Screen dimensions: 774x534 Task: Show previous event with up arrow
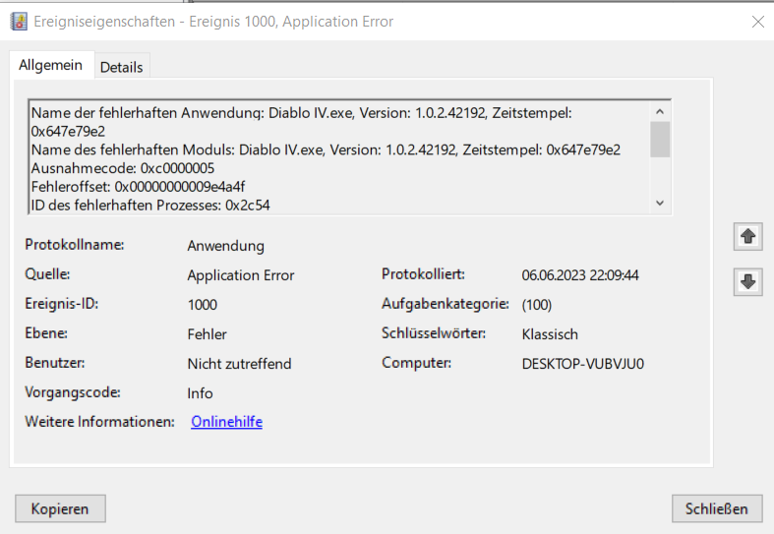747,236
